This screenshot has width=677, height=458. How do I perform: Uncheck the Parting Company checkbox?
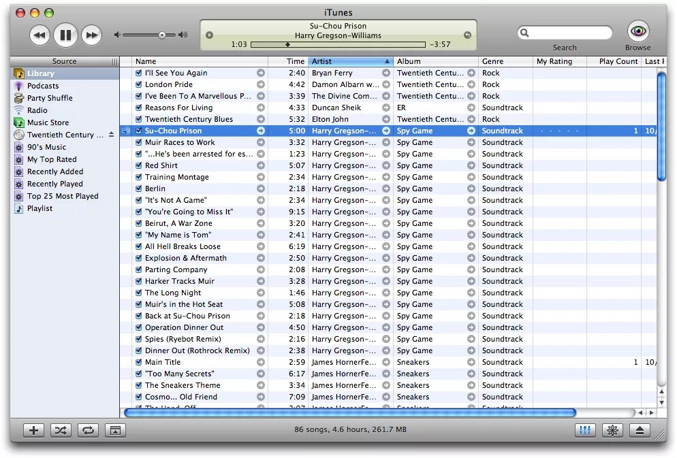tap(138, 269)
